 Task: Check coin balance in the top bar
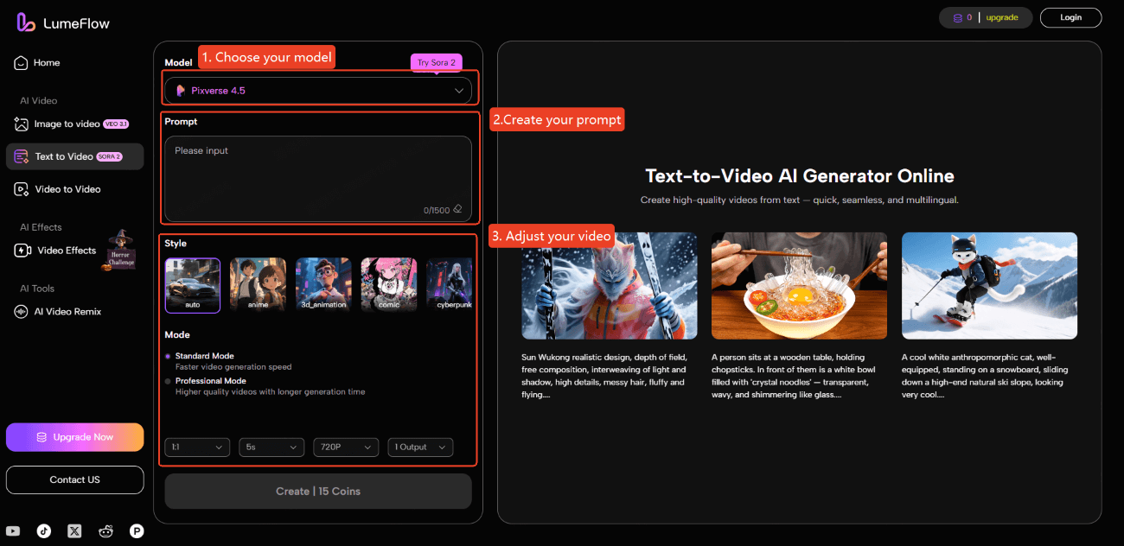pyautogui.click(x=960, y=16)
